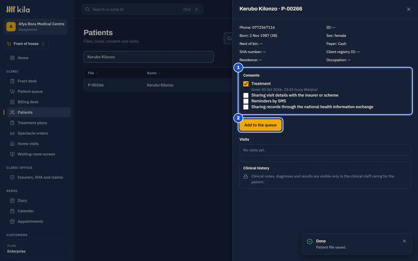Screen dimensions: 418x261
Task: Open Insurers, SHA and claims shield icon
Action: (12, 177)
